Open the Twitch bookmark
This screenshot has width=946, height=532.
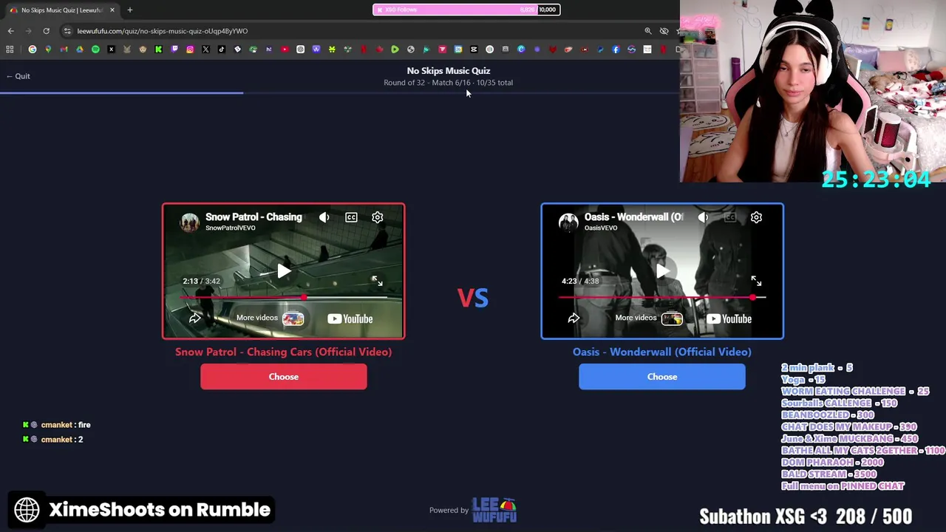[174, 50]
